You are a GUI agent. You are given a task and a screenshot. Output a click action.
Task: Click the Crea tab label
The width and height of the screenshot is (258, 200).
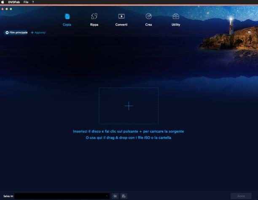click(x=148, y=24)
